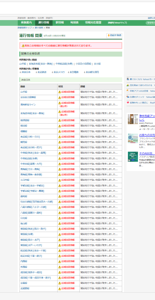The image size is (155, 300).
Task: Click the warning icon in 内房線 row
Action: 60,261
